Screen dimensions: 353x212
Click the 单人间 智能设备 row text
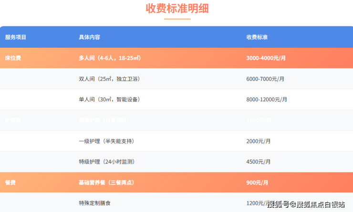pyautogui.click(x=109, y=100)
